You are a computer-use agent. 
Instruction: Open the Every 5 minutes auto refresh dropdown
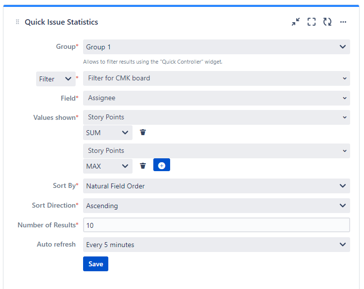[x=216, y=245]
